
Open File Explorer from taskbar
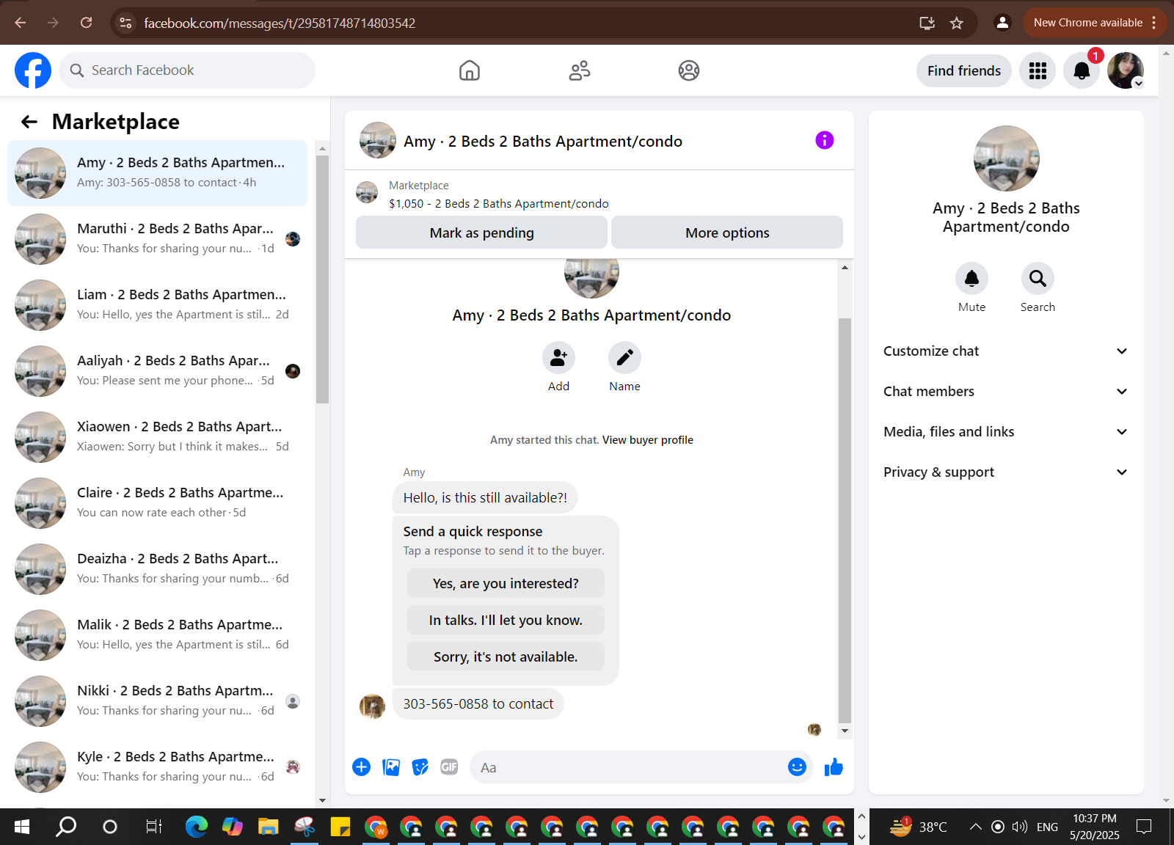pyautogui.click(x=268, y=827)
